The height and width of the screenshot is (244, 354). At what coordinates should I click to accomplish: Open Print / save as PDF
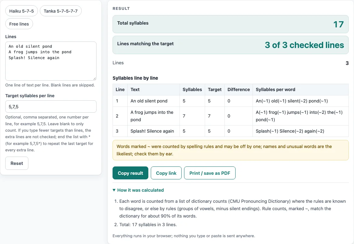210,173
